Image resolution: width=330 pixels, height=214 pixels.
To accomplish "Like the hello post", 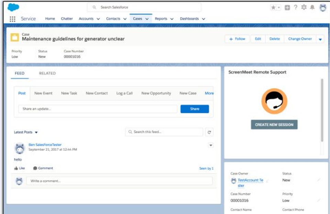I will [19, 168].
